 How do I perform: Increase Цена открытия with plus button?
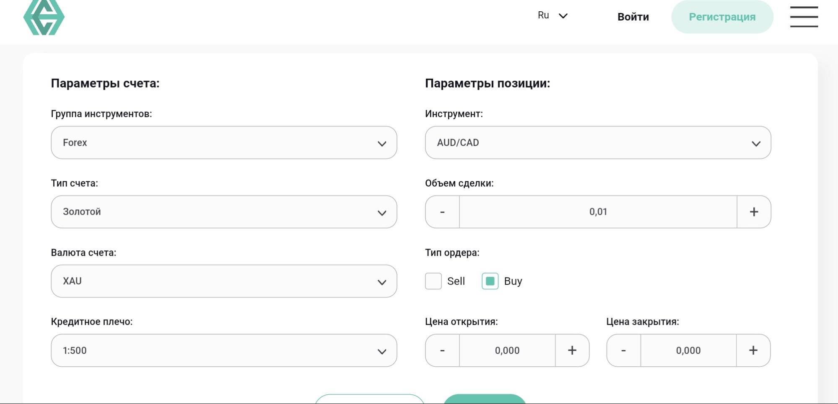tap(572, 350)
